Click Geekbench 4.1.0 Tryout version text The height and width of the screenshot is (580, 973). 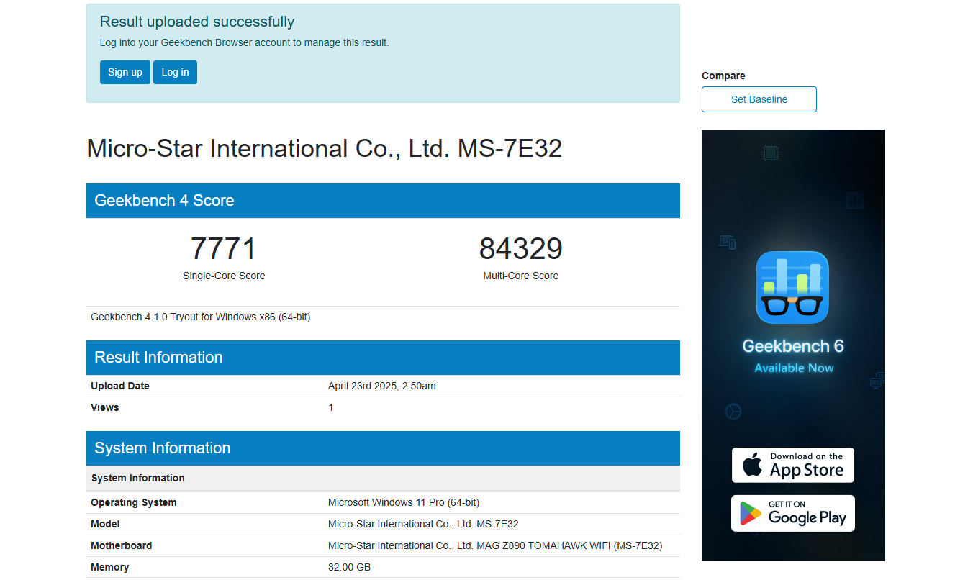[201, 317]
